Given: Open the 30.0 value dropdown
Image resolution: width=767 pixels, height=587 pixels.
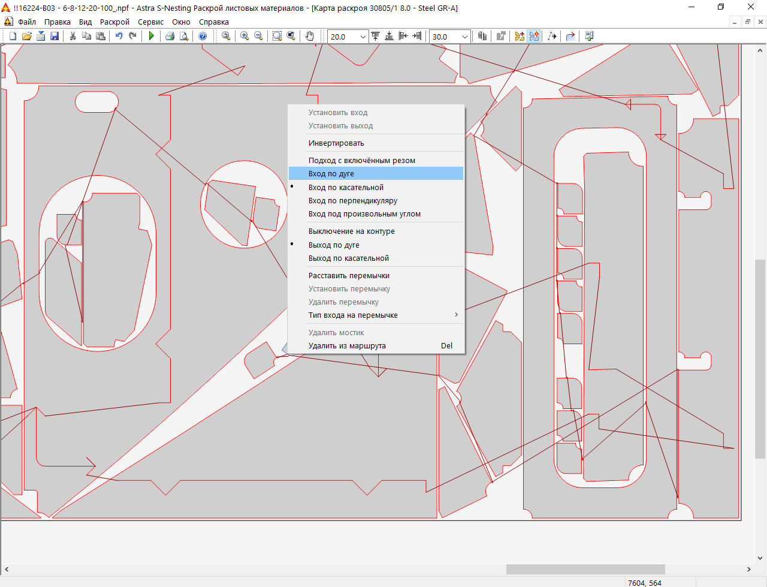Looking at the screenshot, I should (464, 37).
